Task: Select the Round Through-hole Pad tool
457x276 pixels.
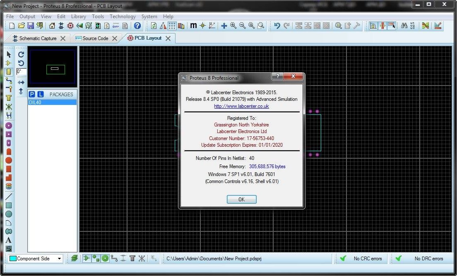Action: [x=8, y=126]
